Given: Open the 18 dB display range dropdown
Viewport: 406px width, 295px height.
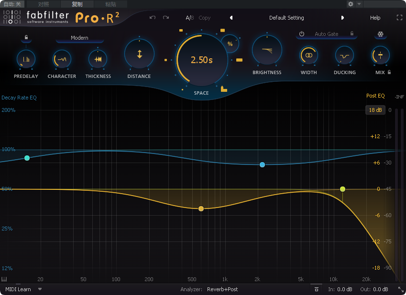Looking at the screenshot, I should point(375,110).
